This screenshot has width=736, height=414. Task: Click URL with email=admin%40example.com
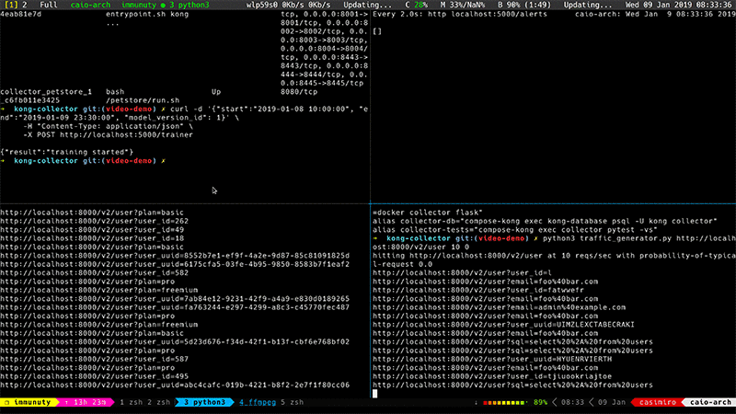(x=499, y=307)
